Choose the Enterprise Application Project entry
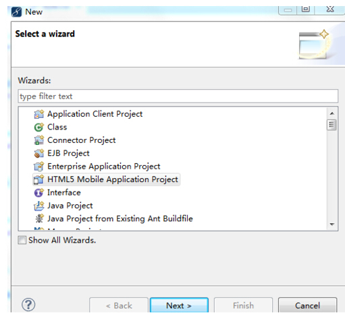 coord(104,167)
